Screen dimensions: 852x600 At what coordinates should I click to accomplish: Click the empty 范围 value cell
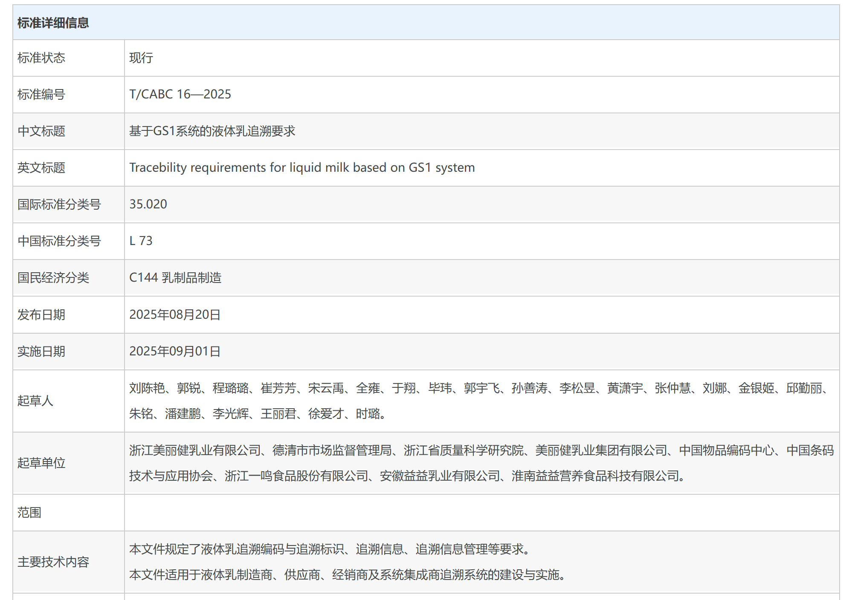(x=481, y=512)
